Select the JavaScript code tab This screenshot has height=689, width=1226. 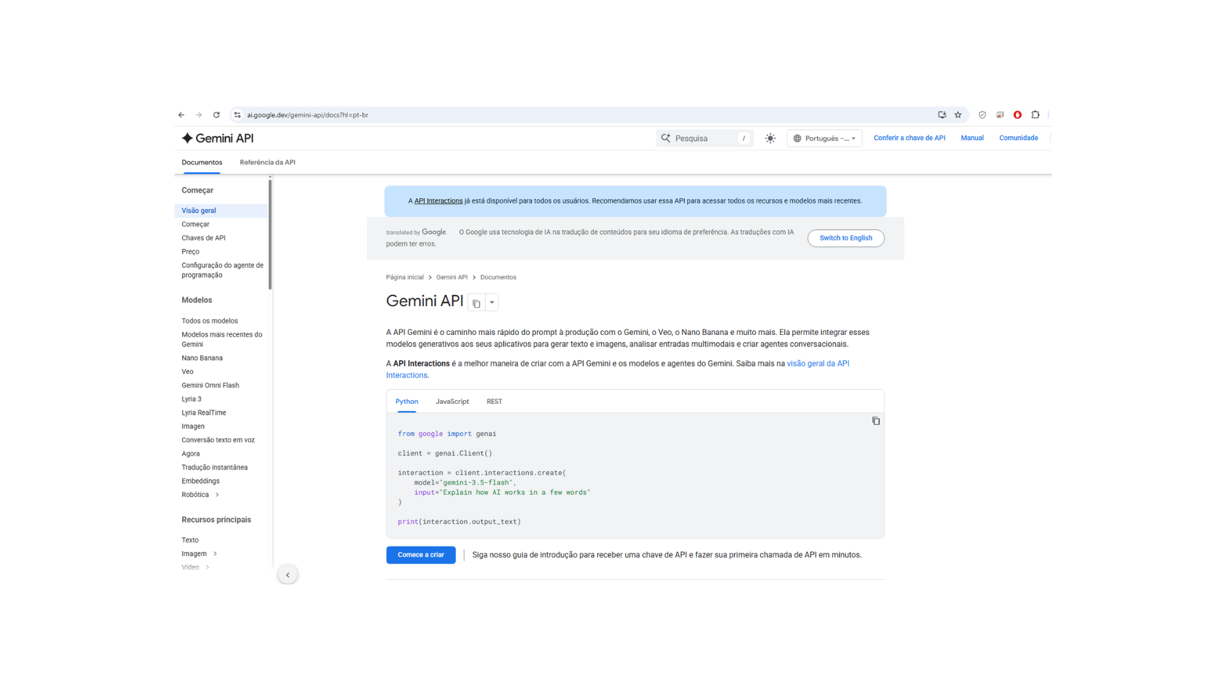(452, 401)
